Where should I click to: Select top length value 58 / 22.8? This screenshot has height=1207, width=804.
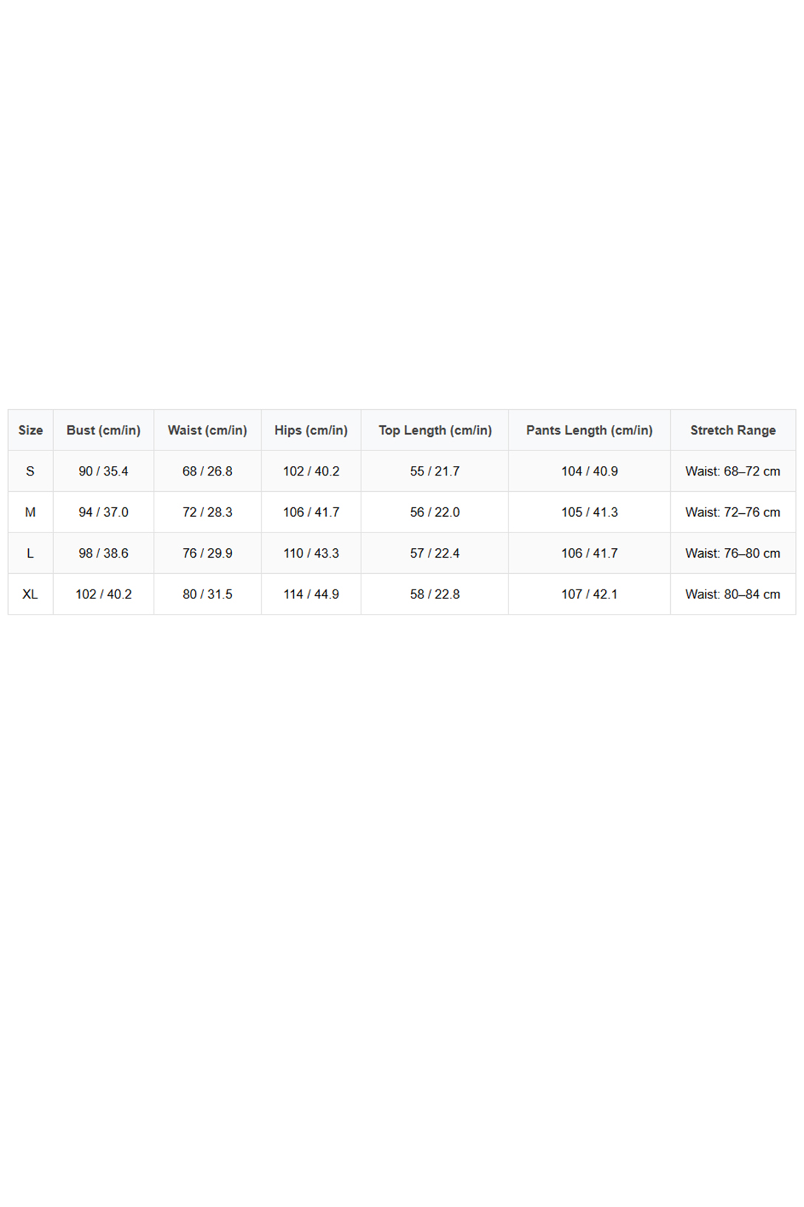click(x=435, y=595)
